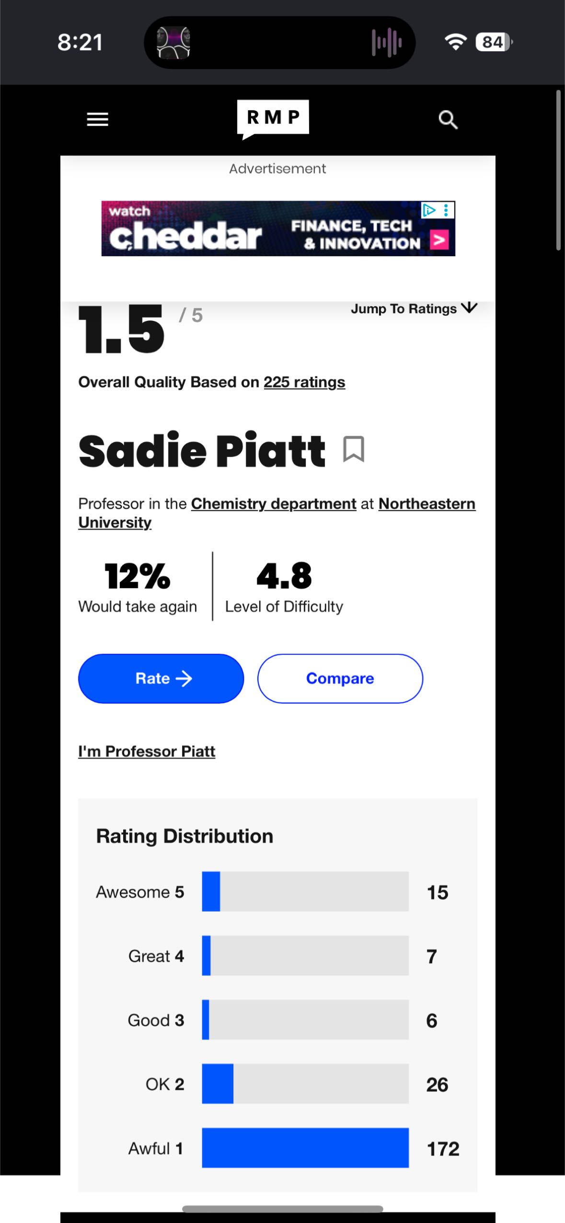Tap the RMP logo
565x1223 pixels.
click(x=273, y=119)
